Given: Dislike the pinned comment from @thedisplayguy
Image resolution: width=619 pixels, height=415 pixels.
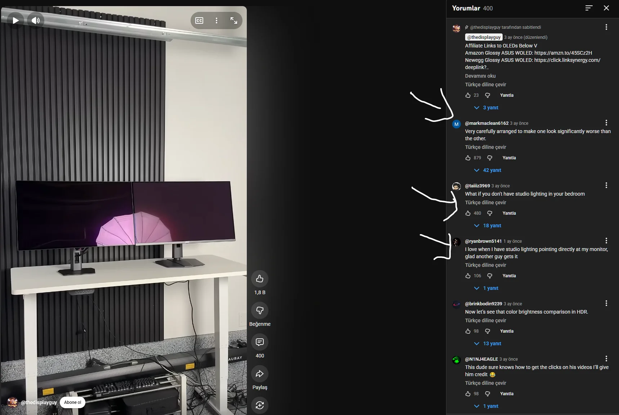Looking at the screenshot, I should (x=487, y=95).
